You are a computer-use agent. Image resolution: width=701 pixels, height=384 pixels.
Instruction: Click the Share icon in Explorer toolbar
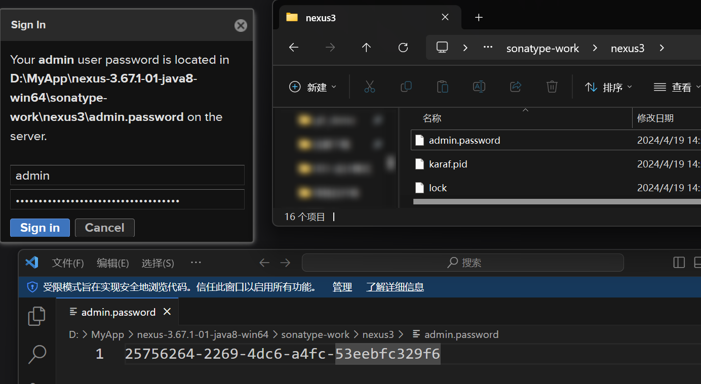pyautogui.click(x=516, y=87)
